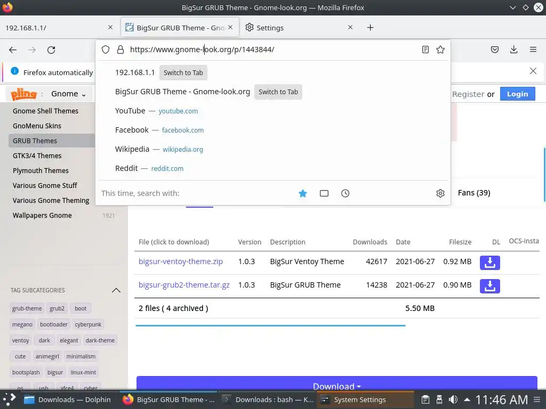Select the BigSur GRUB Theme tab
Viewport: 546px width, 409px height.
[180, 28]
